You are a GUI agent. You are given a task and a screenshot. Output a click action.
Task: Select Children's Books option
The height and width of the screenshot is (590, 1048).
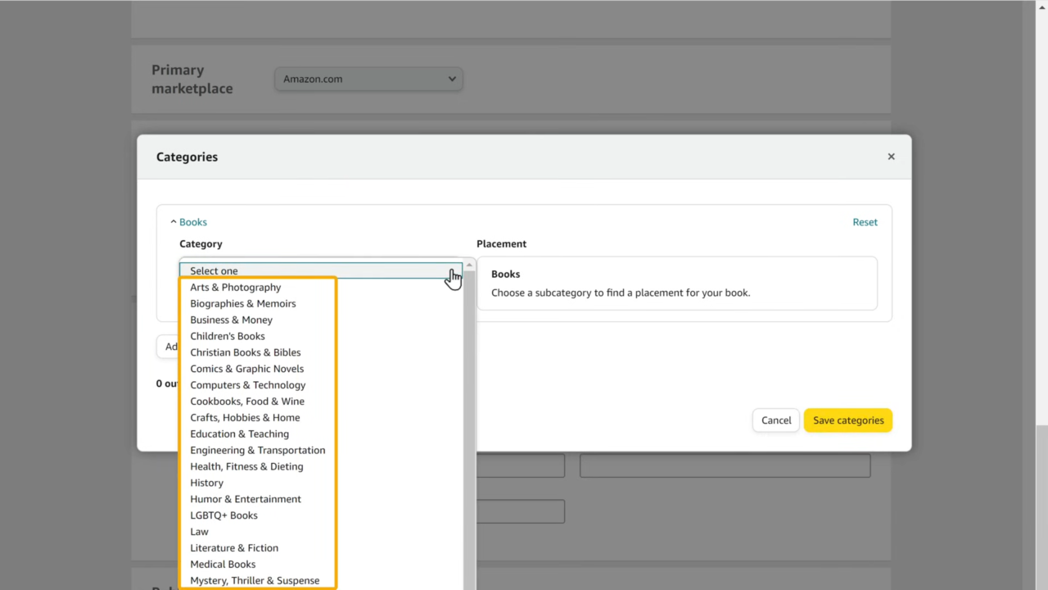coord(321,336)
